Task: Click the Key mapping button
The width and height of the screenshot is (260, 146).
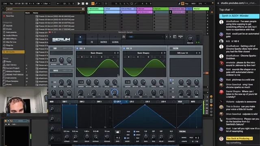Action: (x=187, y=4)
